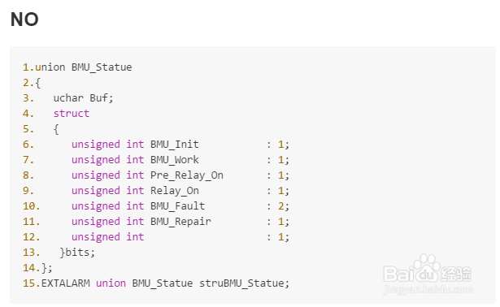The height and width of the screenshot is (307, 500).
Task: Click the NO heading text
Action: tap(24, 19)
